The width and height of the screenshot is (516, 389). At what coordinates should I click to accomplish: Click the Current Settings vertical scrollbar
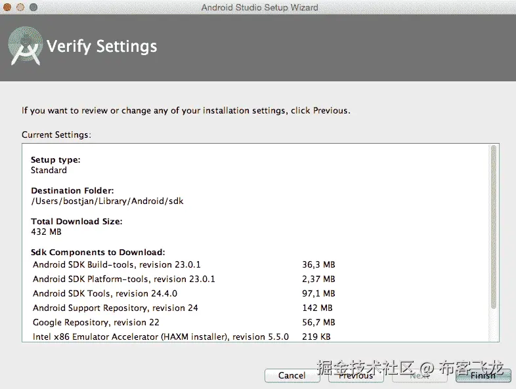(493, 226)
